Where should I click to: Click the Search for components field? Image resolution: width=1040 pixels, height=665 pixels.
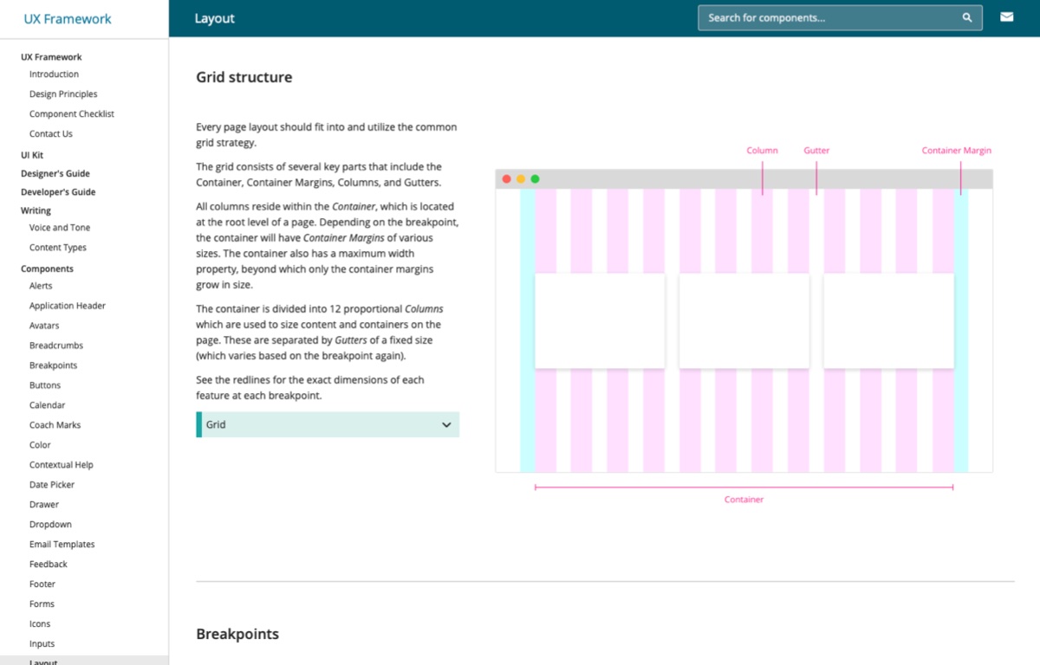click(x=840, y=17)
